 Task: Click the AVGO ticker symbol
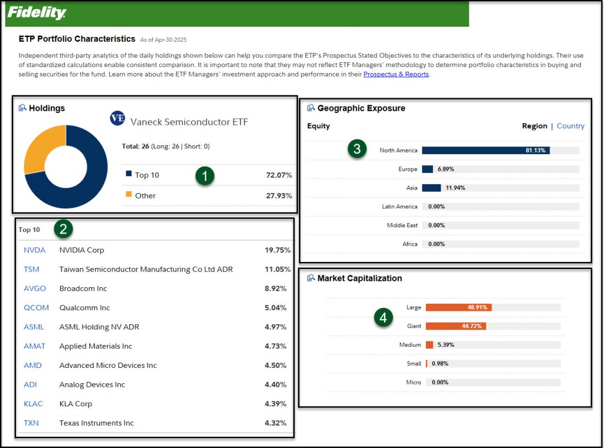tap(35, 288)
